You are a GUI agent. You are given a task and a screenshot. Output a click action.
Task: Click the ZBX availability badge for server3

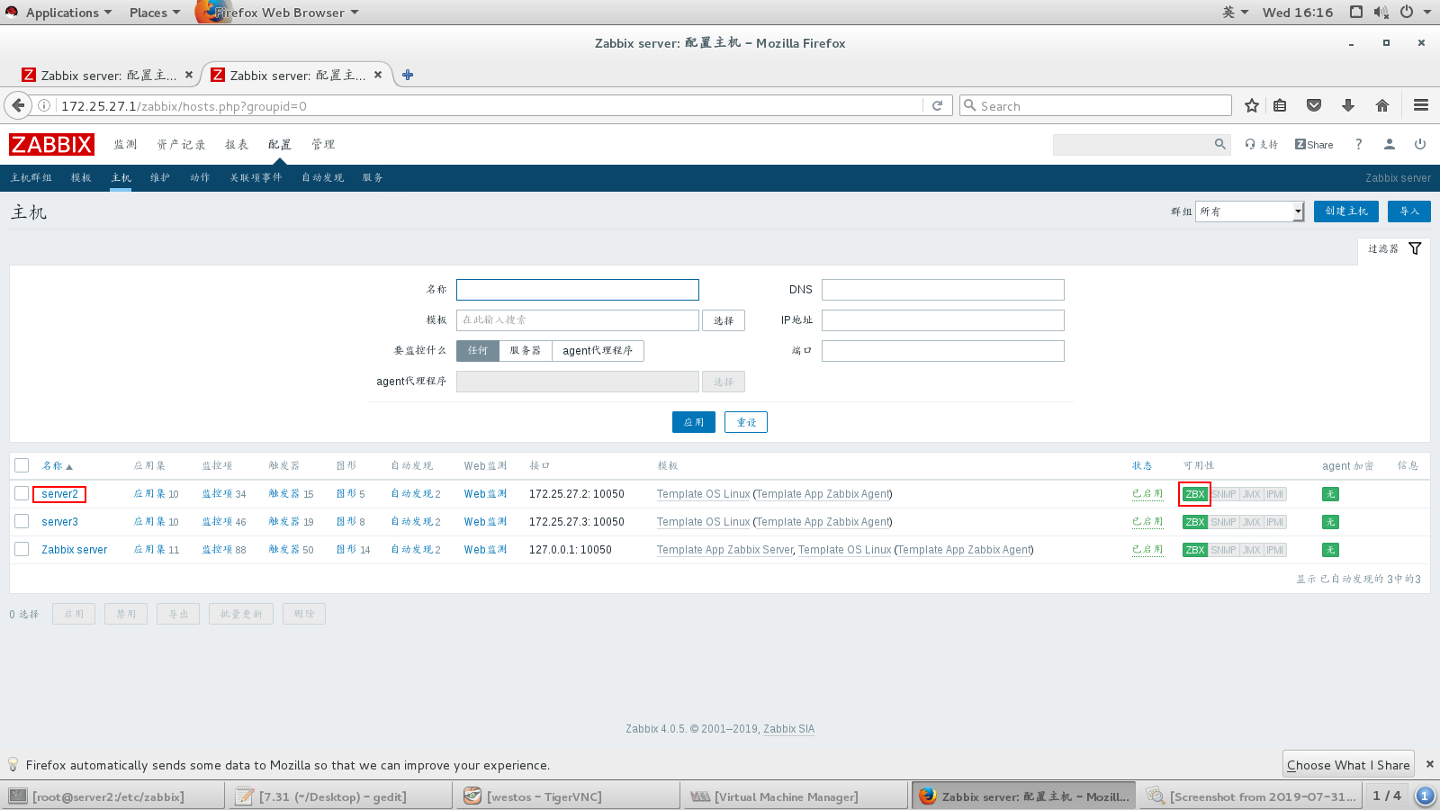coord(1195,522)
